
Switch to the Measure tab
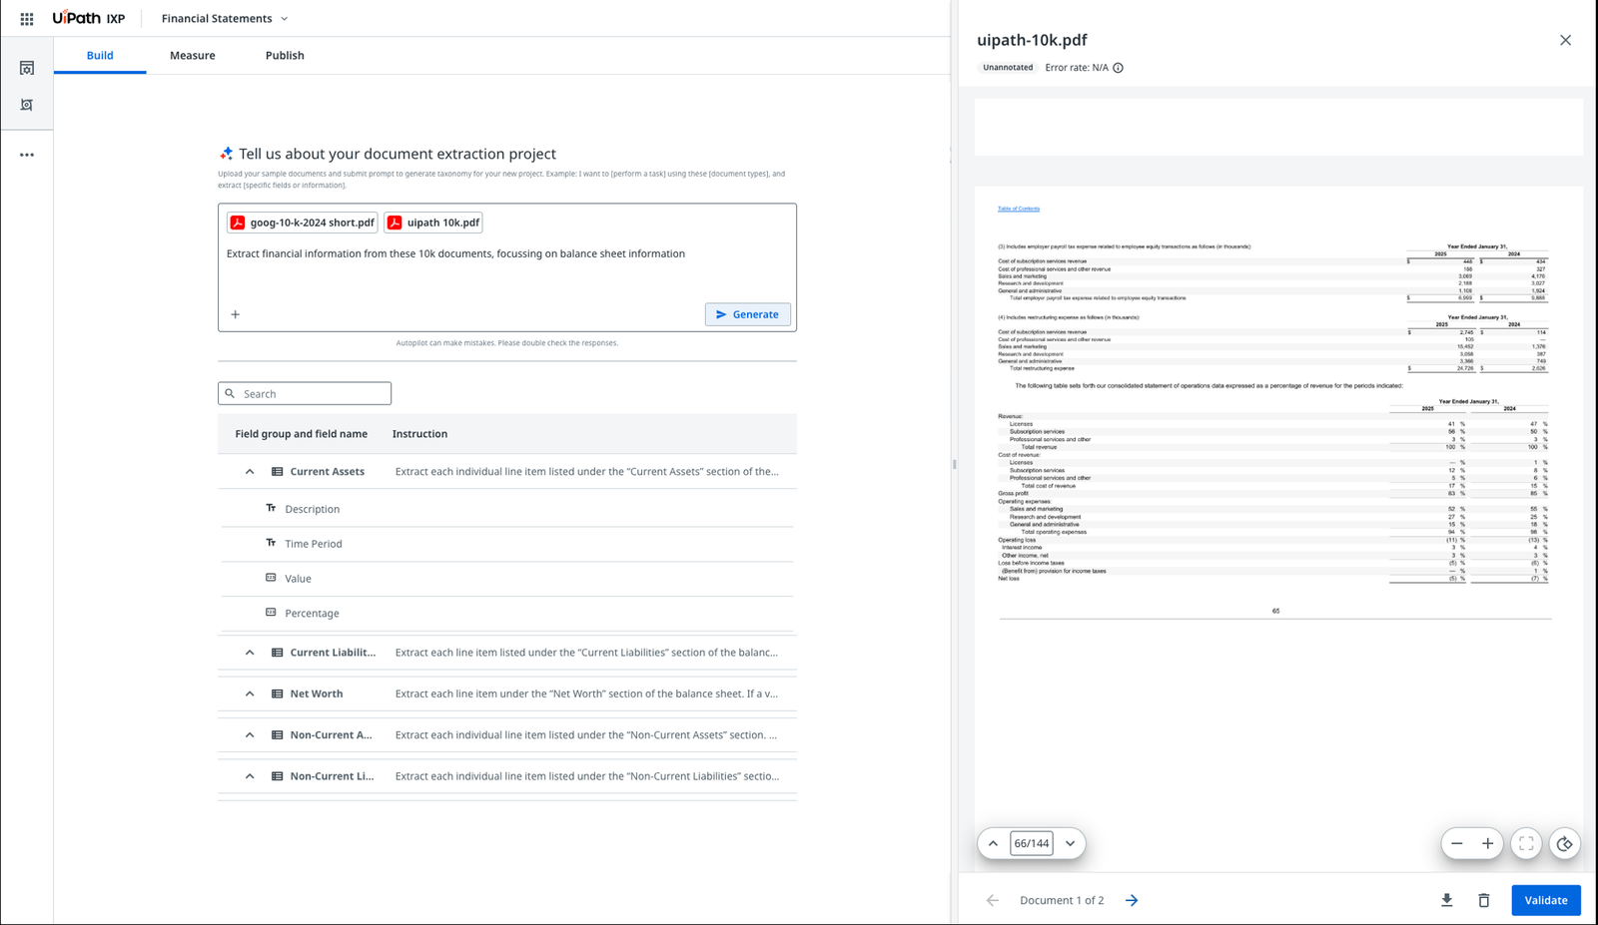coord(193,56)
